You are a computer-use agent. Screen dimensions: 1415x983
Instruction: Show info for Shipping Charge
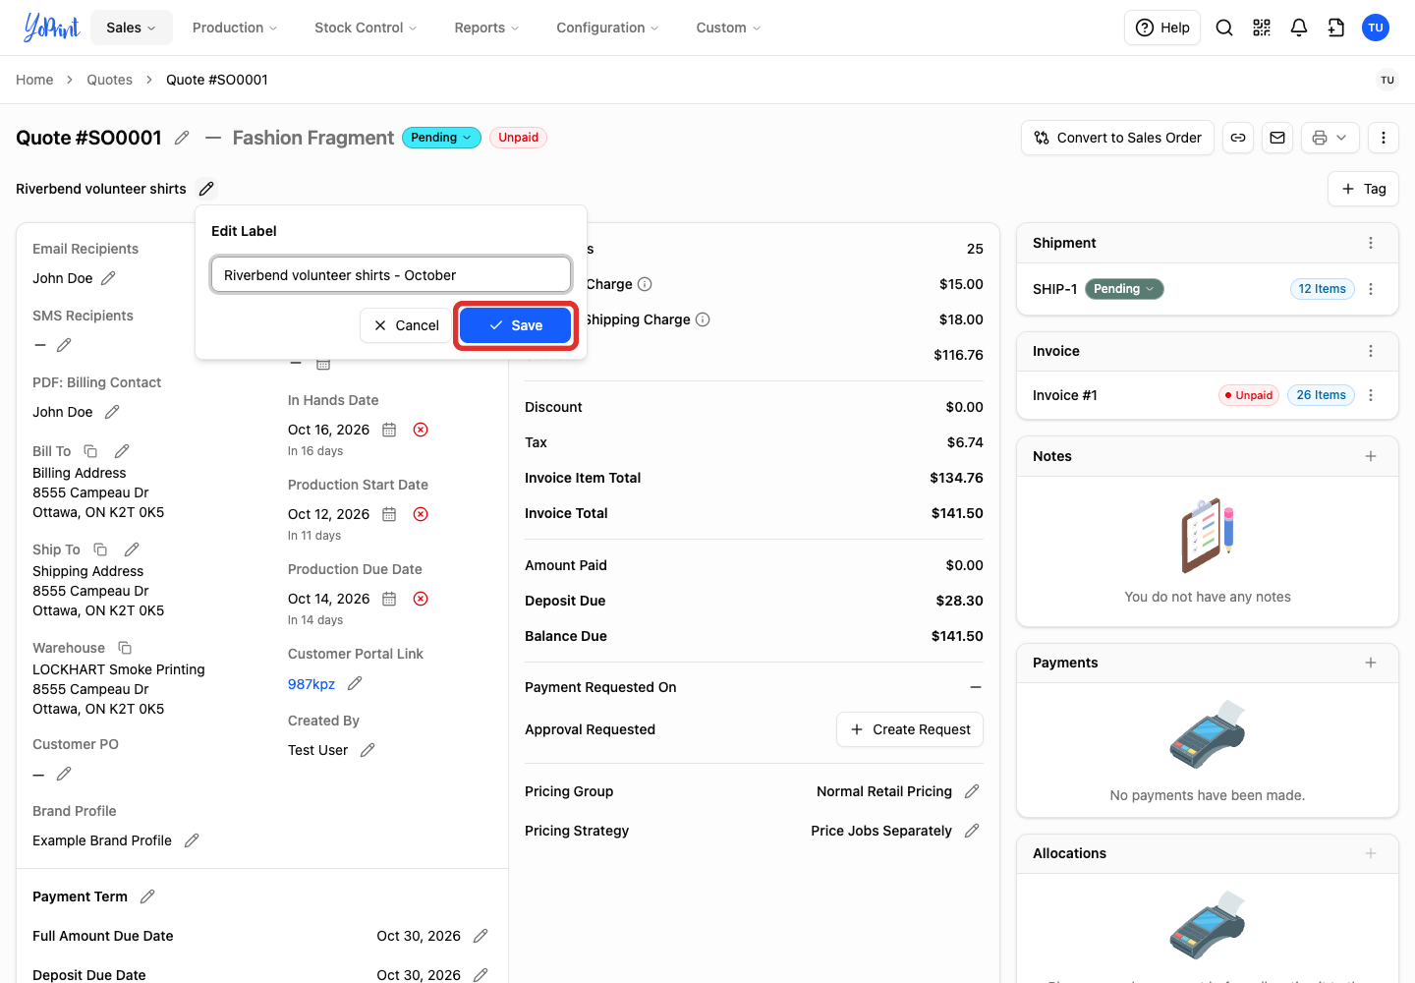point(703,319)
